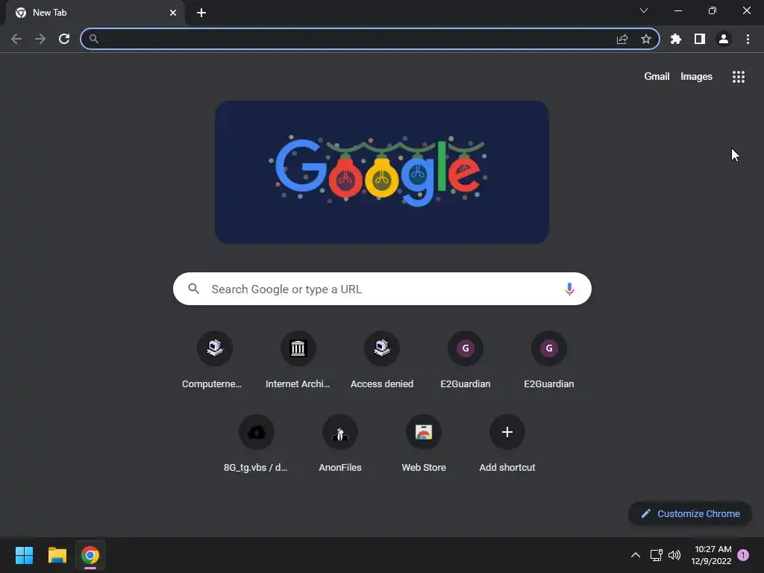
Task: Show hidden system tray icons
Action: tap(636, 555)
